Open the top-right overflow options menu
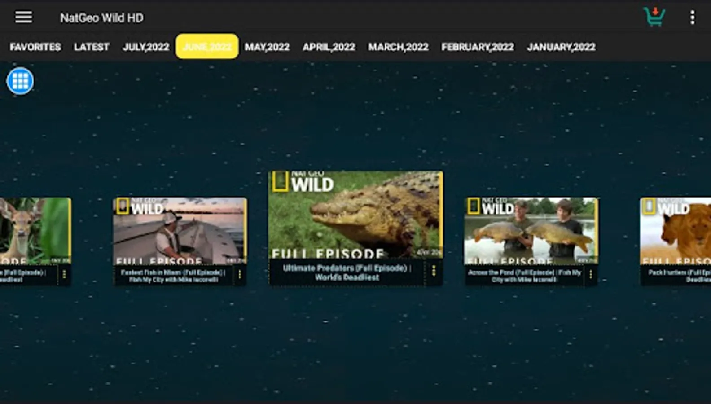 (x=692, y=18)
